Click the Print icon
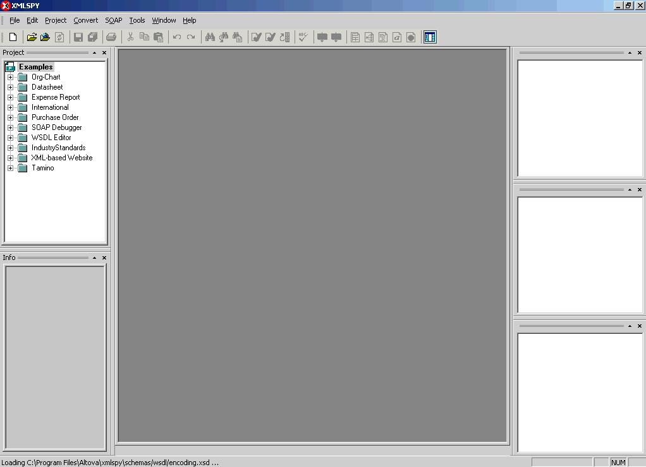 click(111, 37)
